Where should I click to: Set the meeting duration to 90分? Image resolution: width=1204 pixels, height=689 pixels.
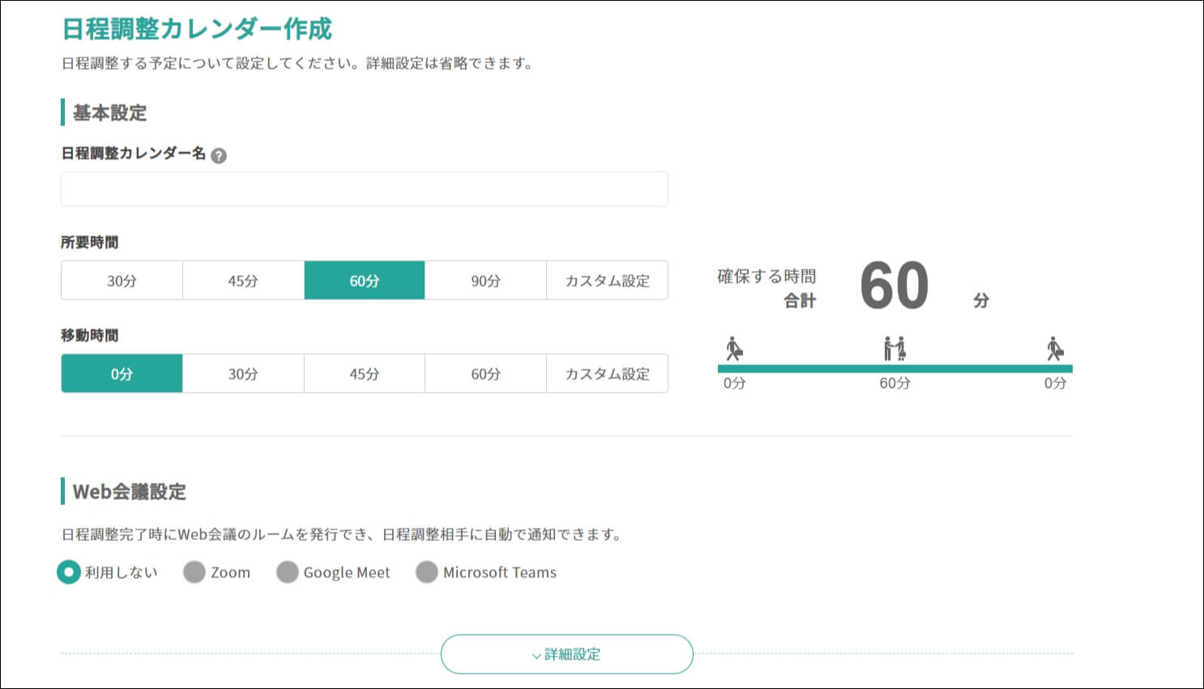click(485, 280)
